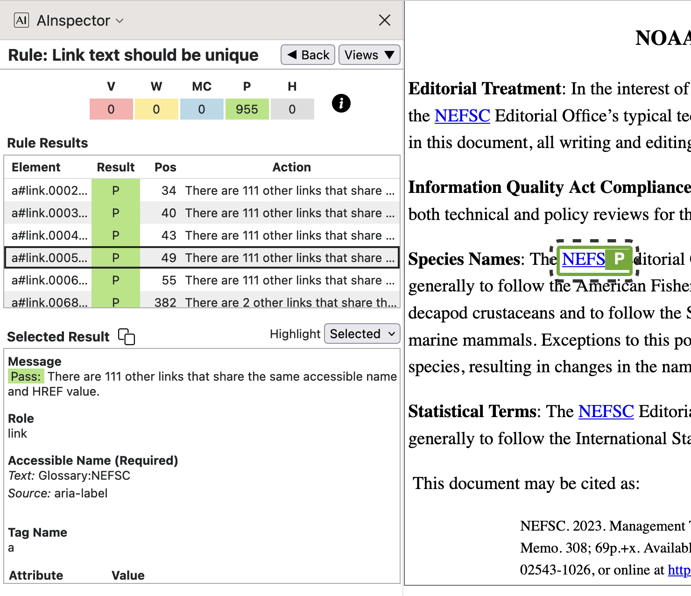The width and height of the screenshot is (691, 596).
Task: Click the Passed count showing 955
Action: (x=247, y=109)
